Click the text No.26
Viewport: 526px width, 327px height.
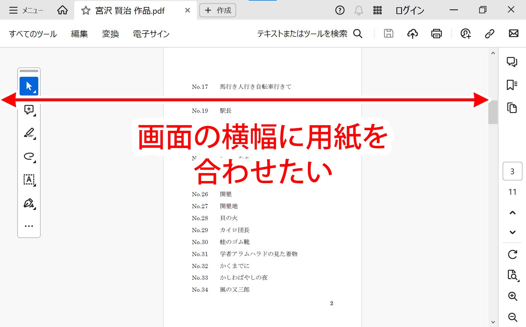click(x=200, y=194)
